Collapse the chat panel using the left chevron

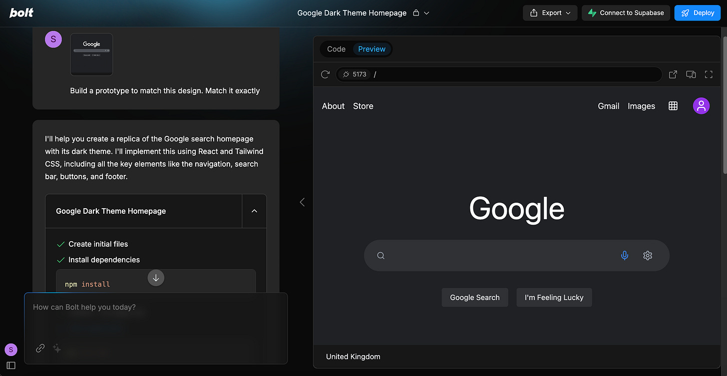tap(302, 202)
